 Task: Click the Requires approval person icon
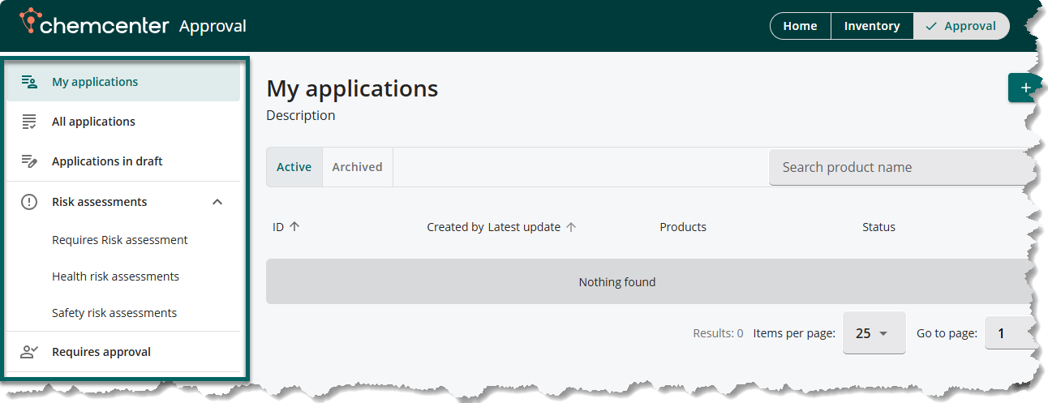pos(29,352)
